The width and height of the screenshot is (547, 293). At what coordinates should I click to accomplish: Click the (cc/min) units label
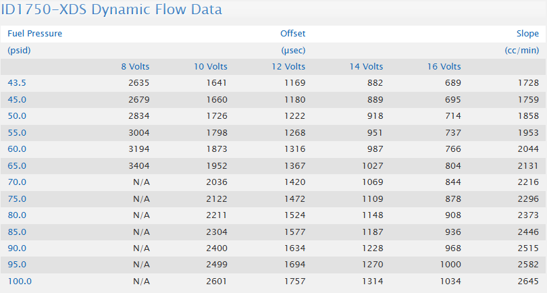point(521,50)
